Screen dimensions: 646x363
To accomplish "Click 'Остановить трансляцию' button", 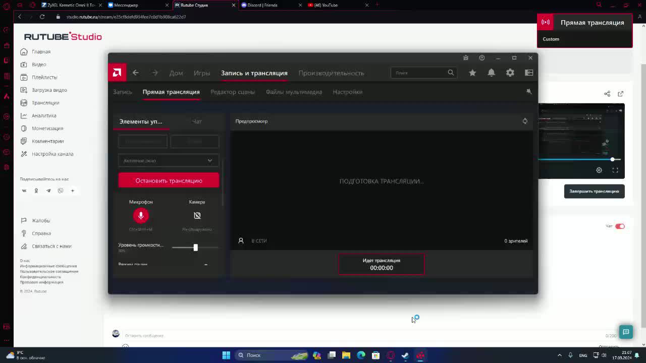I will (x=169, y=180).
